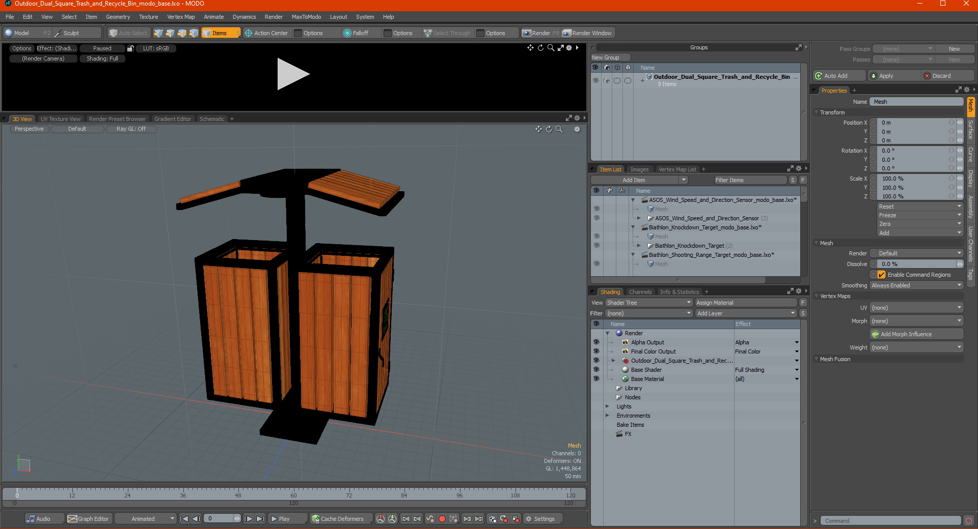Screen dimensions: 978x529
Task: Open 3D viewport gear settings
Action: pos(577,129)
